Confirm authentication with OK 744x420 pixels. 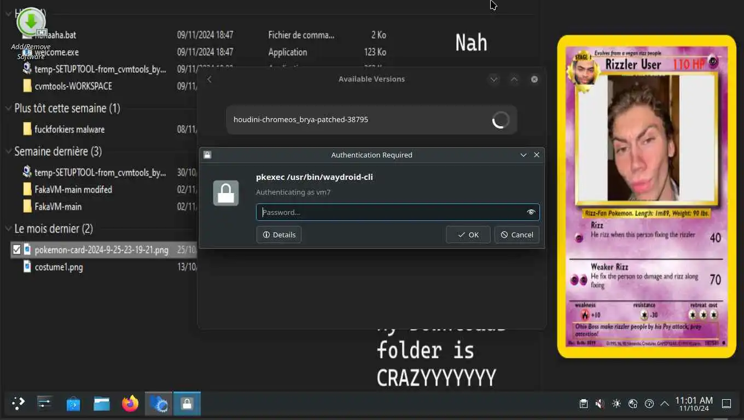(468, 235)
